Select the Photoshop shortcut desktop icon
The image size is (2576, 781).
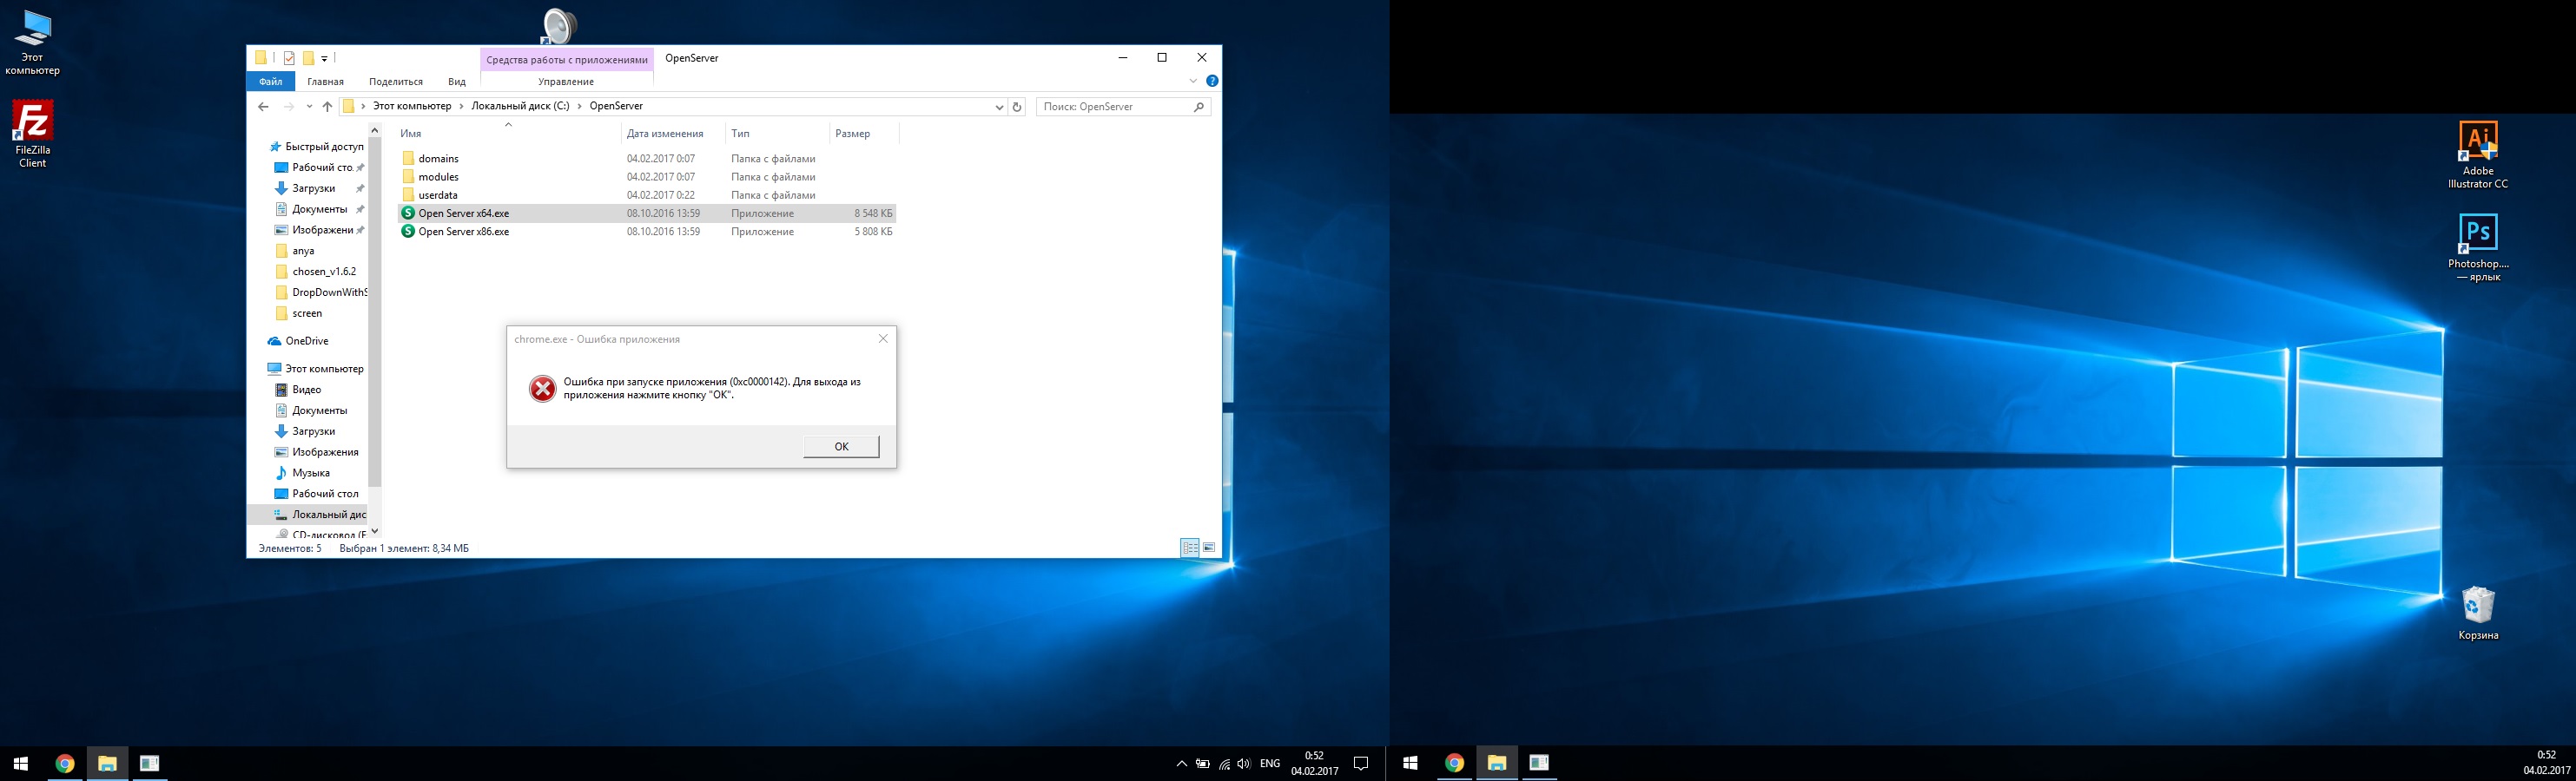click(2477, 234)
